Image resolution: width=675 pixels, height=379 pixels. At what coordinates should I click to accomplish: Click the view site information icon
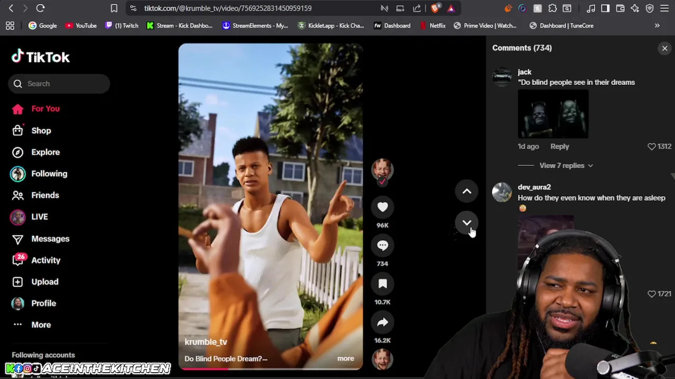(x=133, y=8)
